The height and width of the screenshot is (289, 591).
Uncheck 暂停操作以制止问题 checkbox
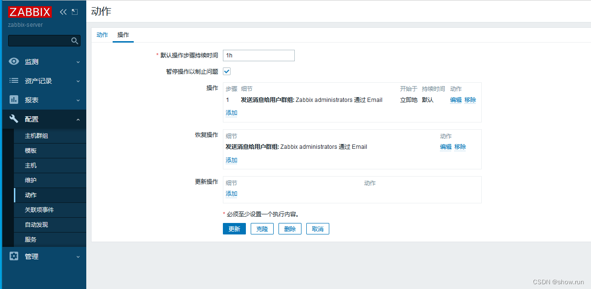pyautogui.click(x=226, y=71)
